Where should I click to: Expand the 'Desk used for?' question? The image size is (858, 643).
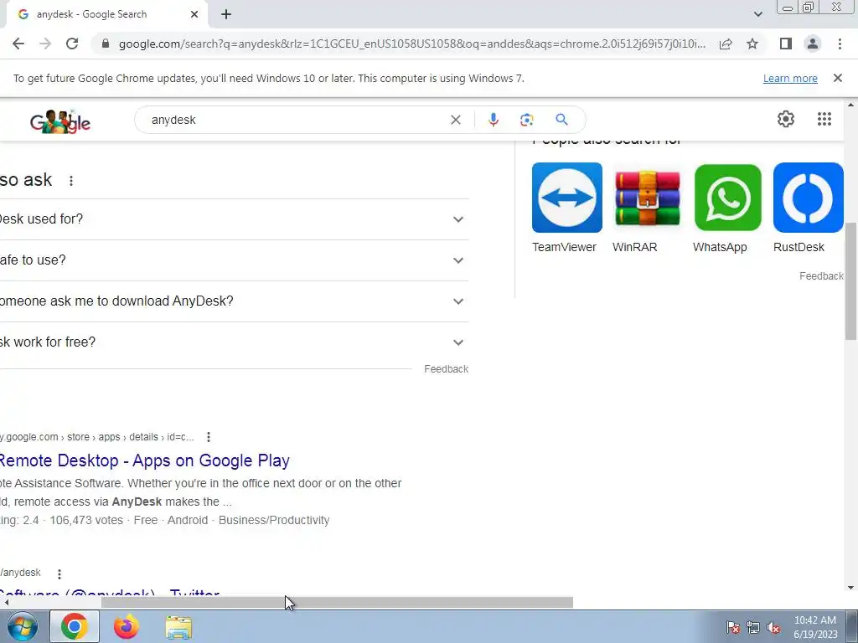[x=235, y=219]
